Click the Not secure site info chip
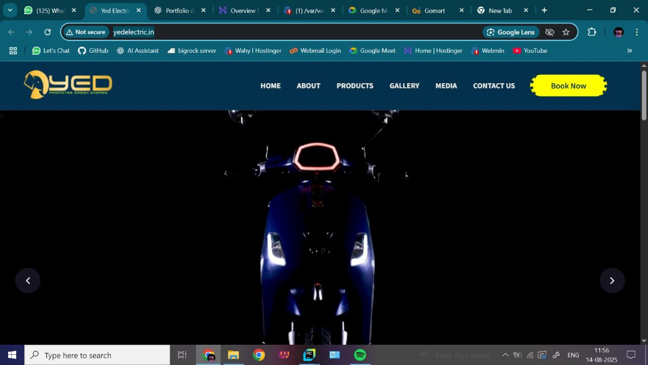 click(86, 32)
